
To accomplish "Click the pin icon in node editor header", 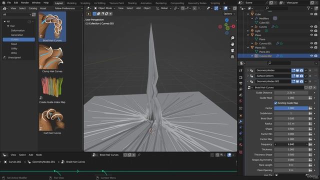I will pyautogui.click(x=139, y=155).
